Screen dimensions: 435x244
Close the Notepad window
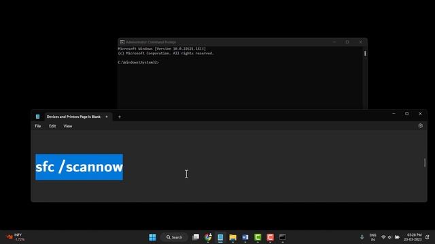point(420,114)
